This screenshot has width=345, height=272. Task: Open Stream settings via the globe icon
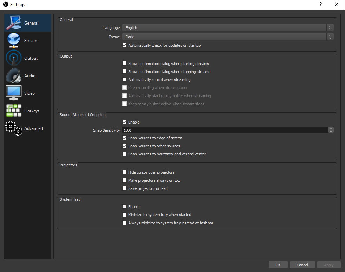(14, 41)
